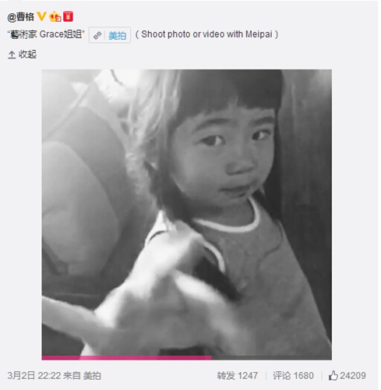Screen dimensions: 381x390
Task: Click the Shoot photo or video with Meipai text
Action: 206,34
